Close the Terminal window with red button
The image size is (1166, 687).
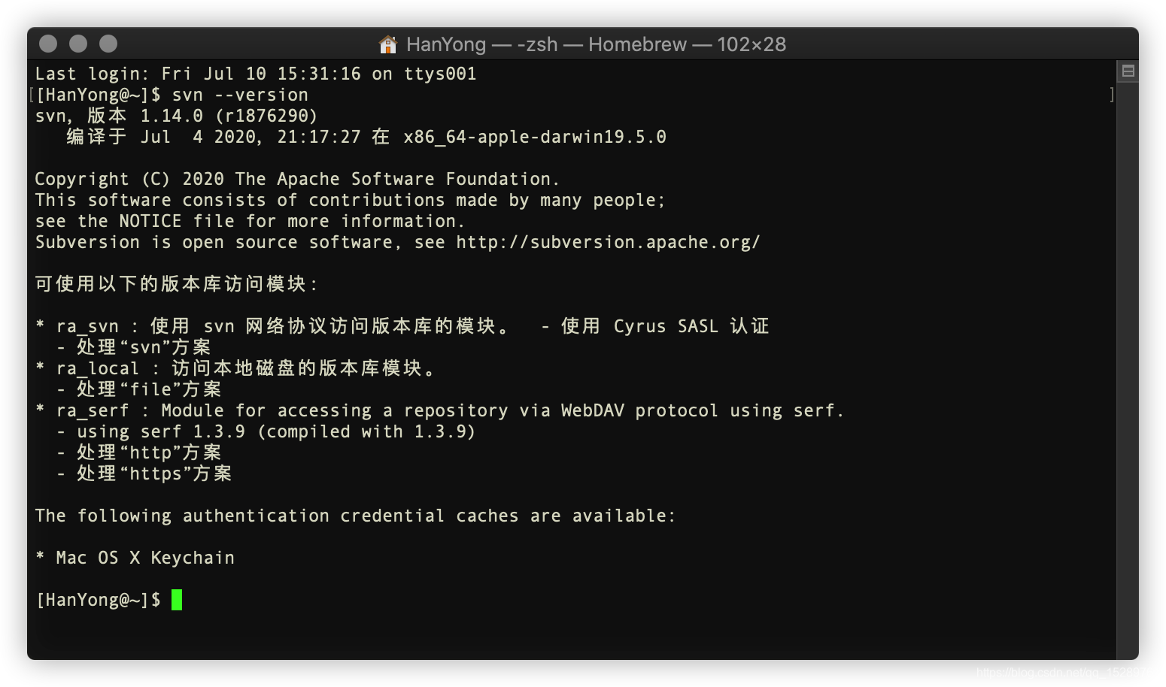point(48,44)
